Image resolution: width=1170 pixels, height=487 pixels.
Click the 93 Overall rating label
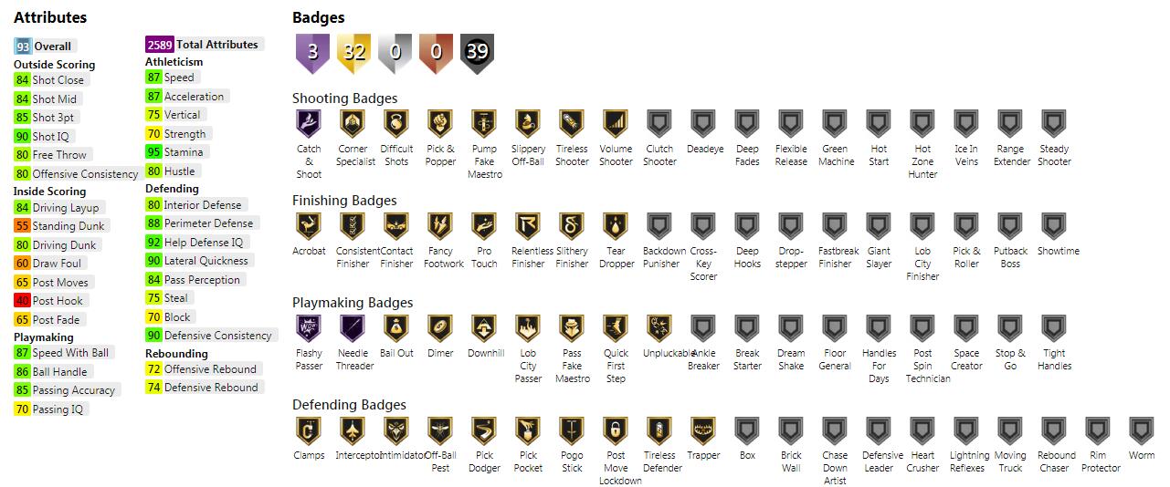point(44,47)
